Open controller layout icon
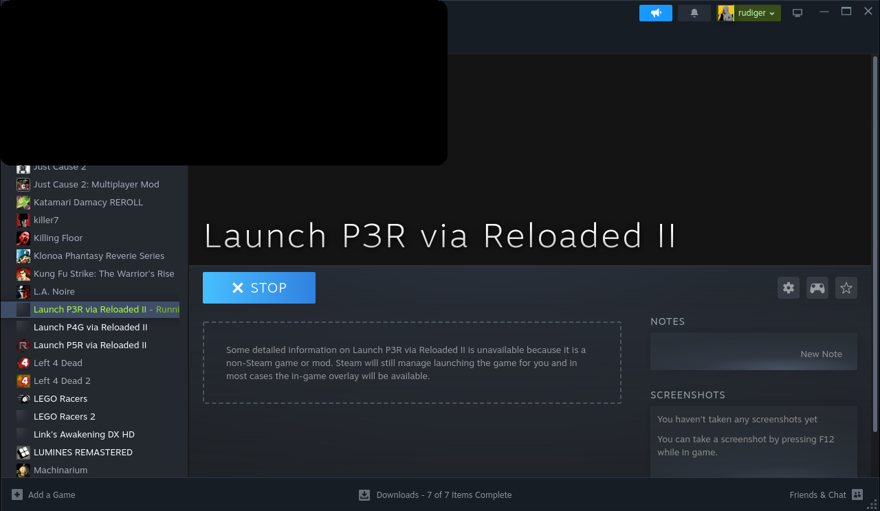Image resolution: width=880 pixels, height=511 pixels. 817,288
